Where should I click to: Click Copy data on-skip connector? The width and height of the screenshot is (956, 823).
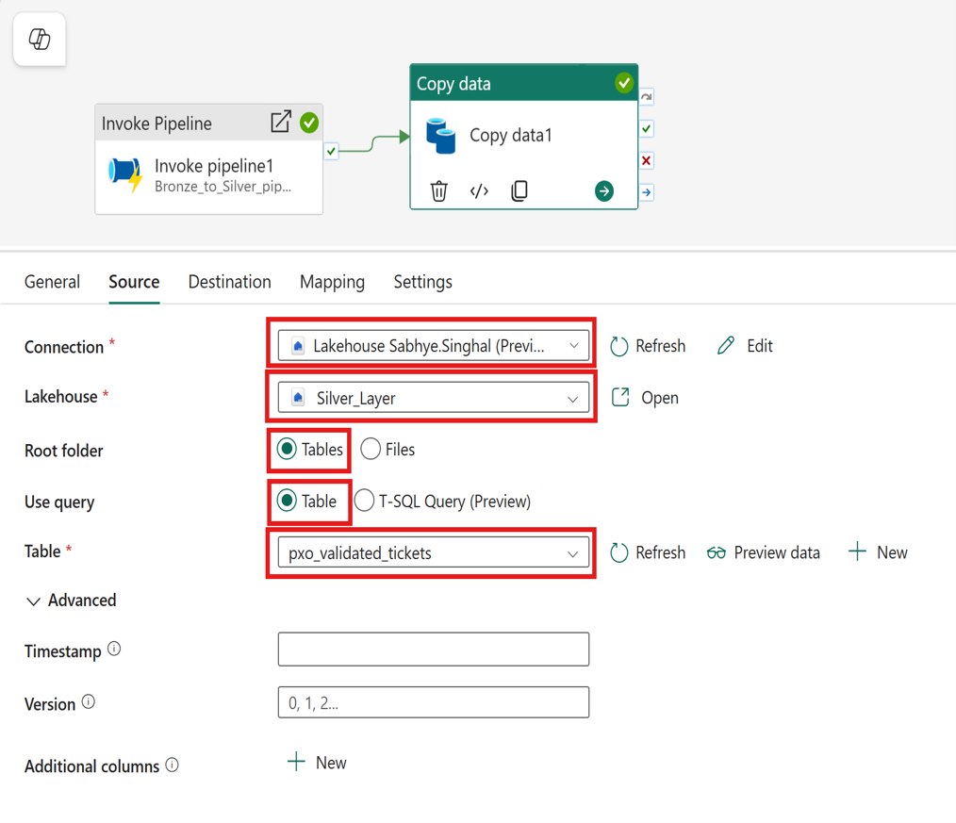646,96
